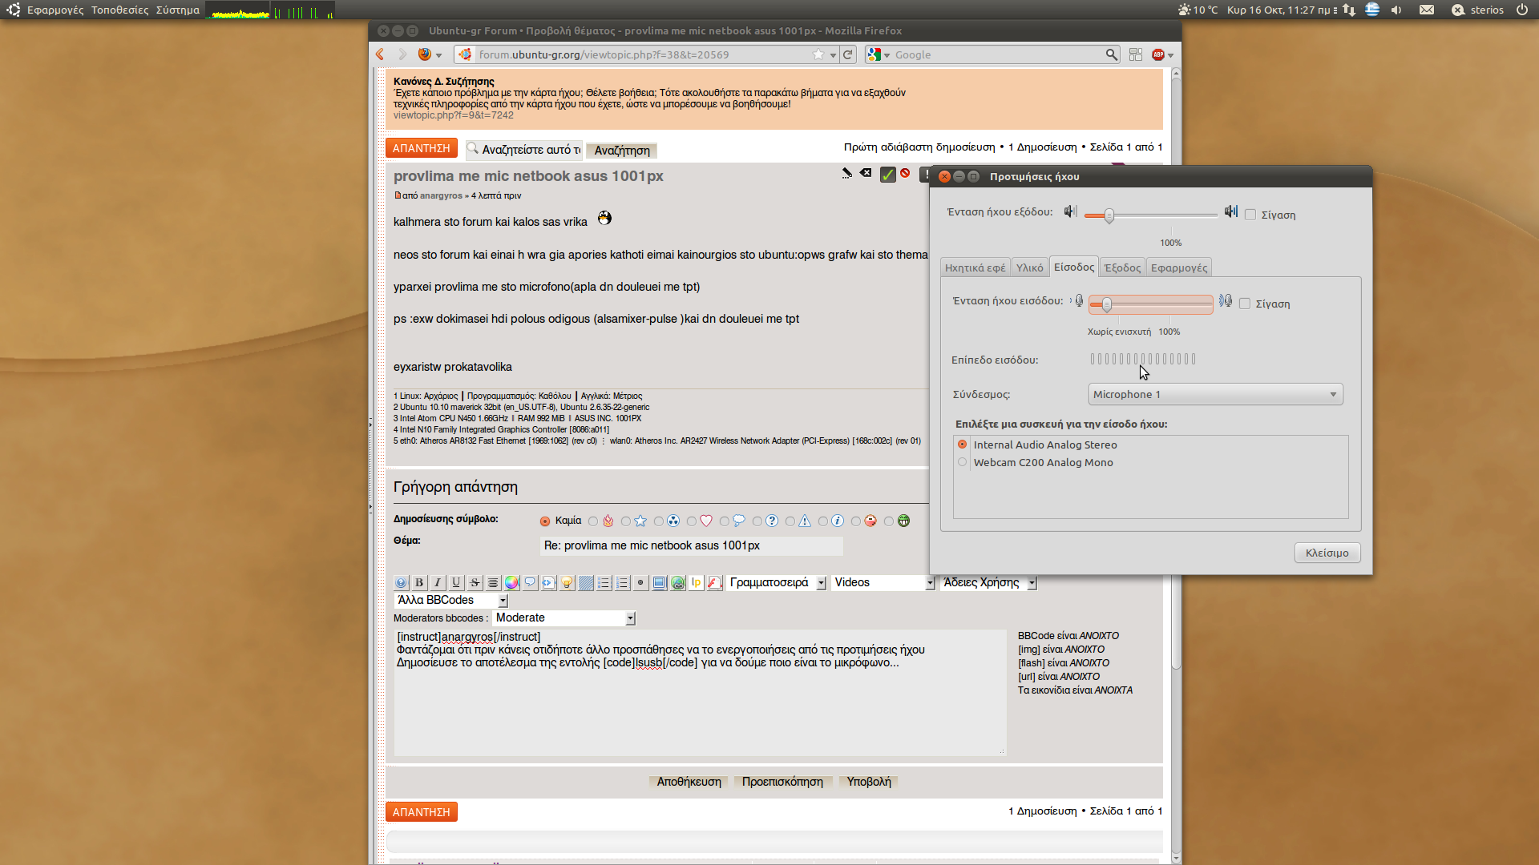The height and width of the screenshot is (865, 1539).
Task: Switch to the Έξοδος tab
Action: click(1122, 268)
